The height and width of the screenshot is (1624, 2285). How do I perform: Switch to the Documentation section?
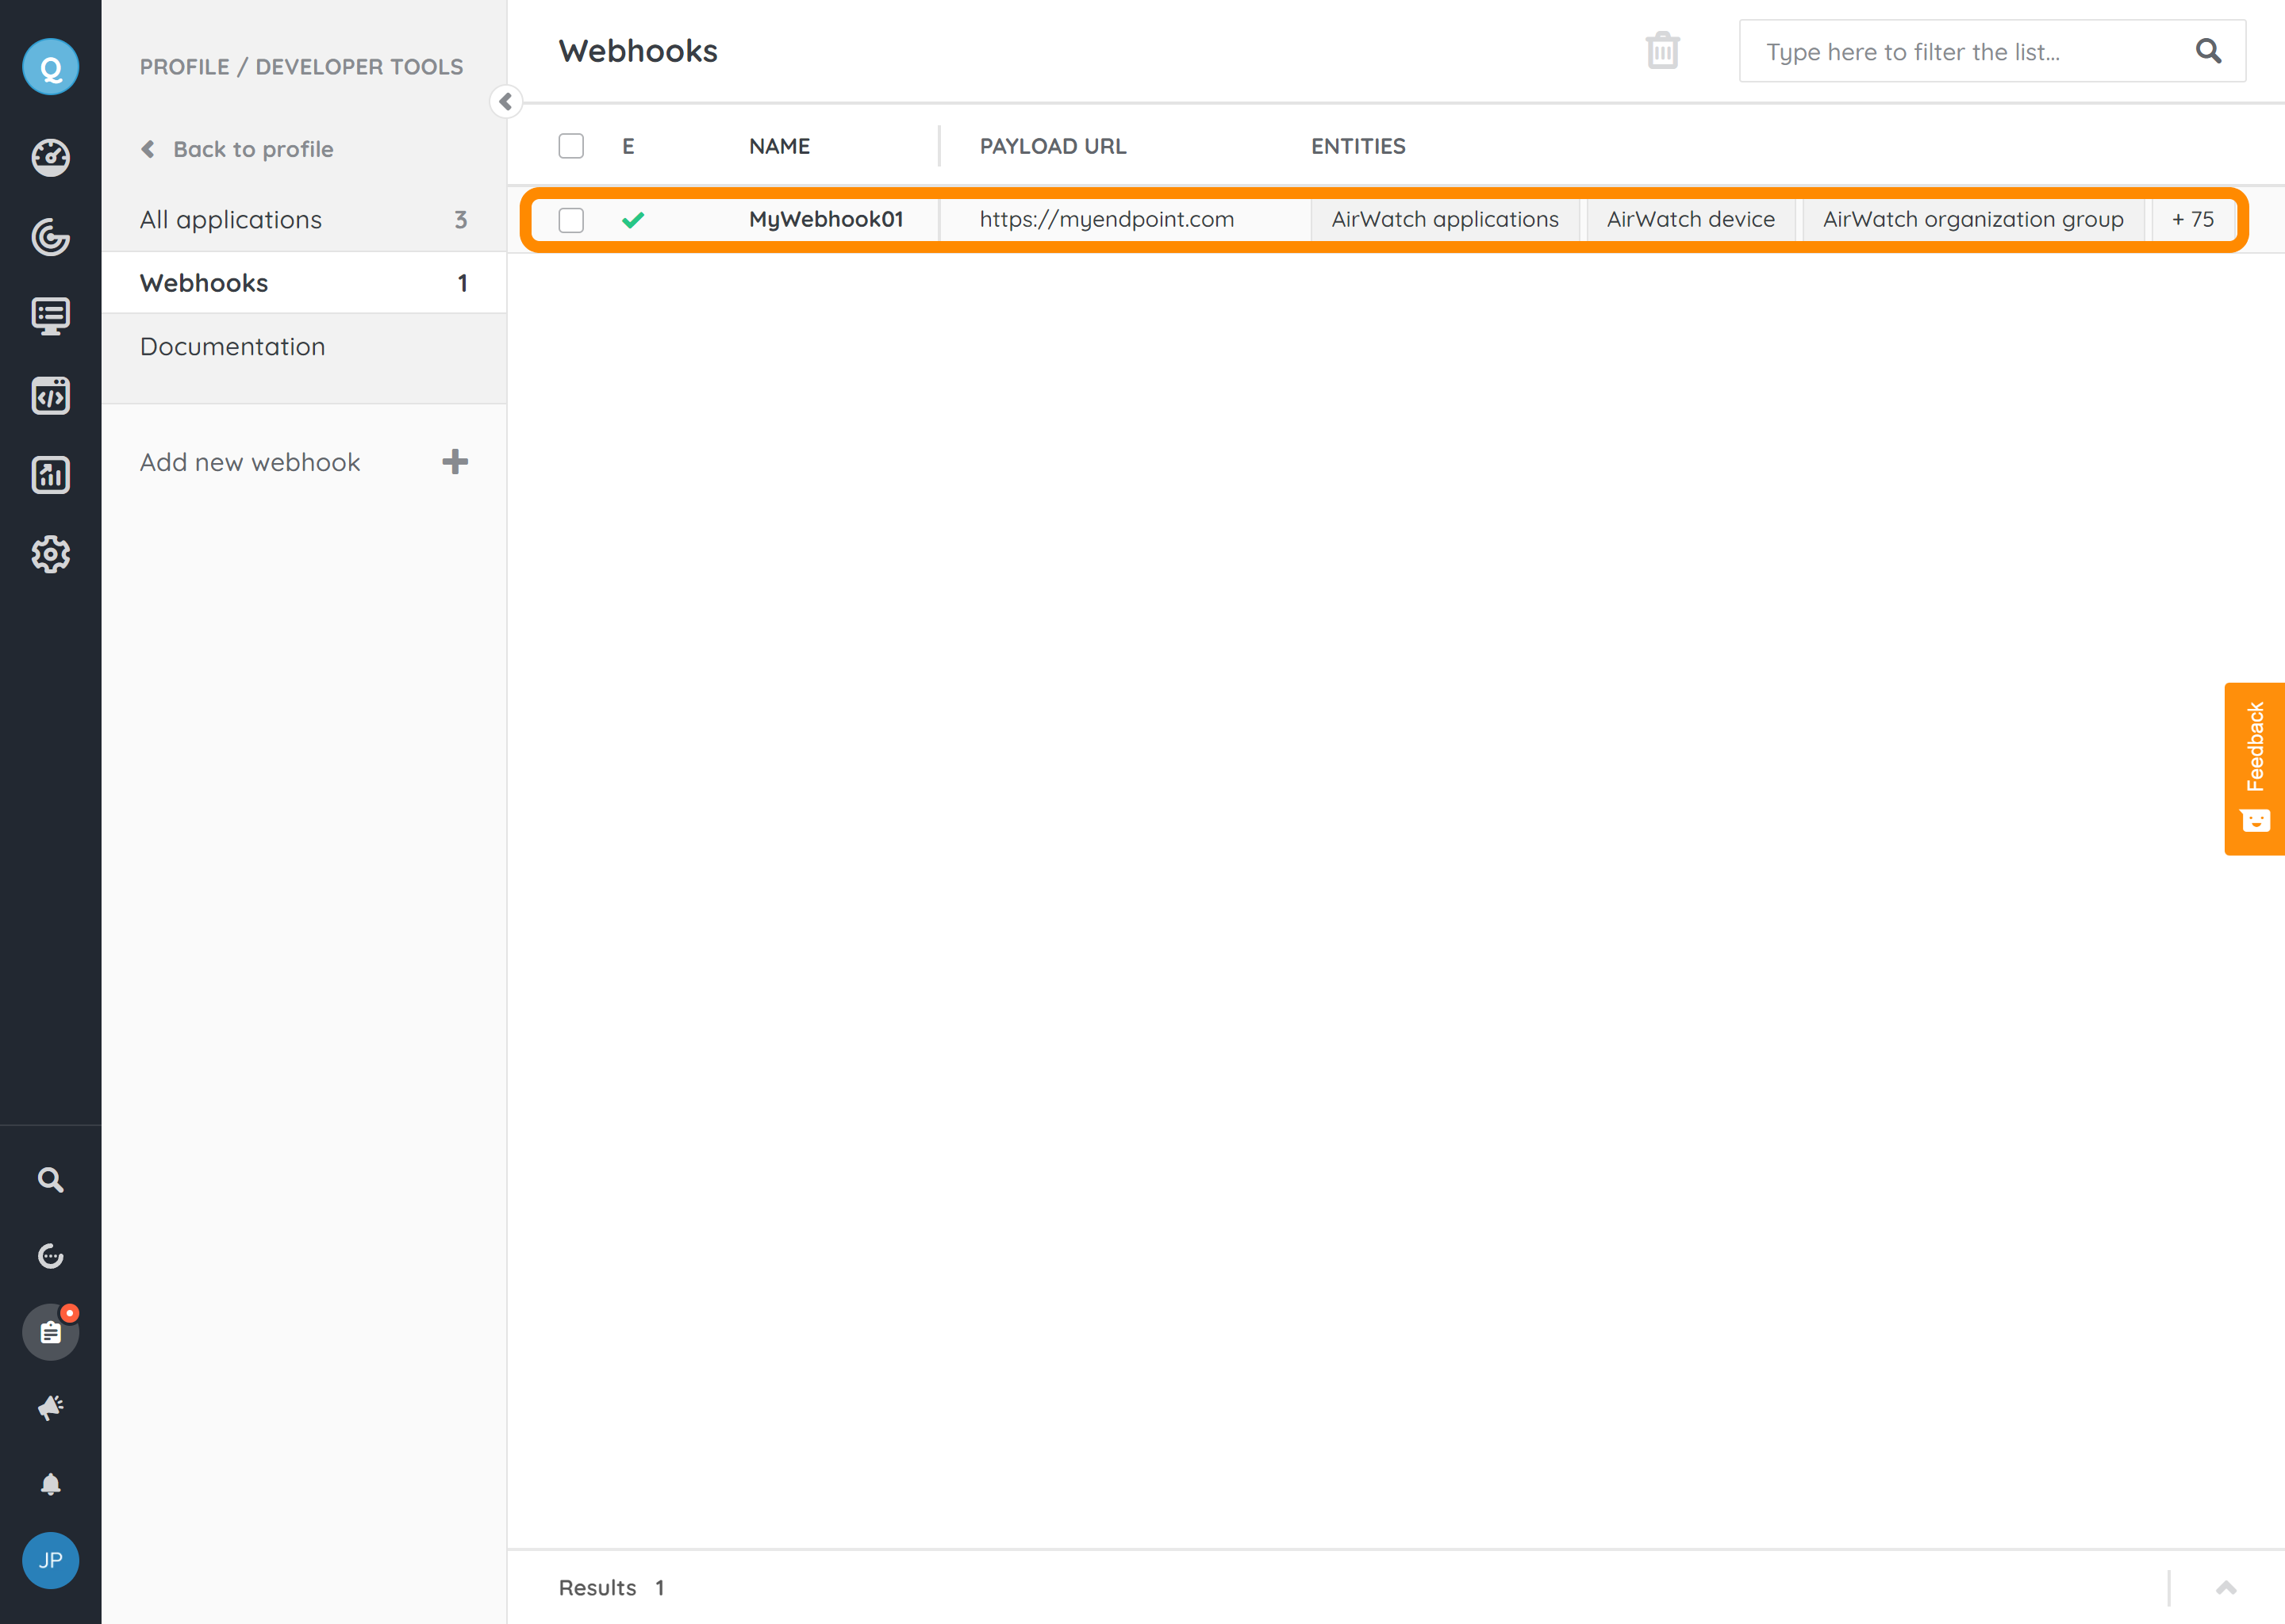coord(232,346)
